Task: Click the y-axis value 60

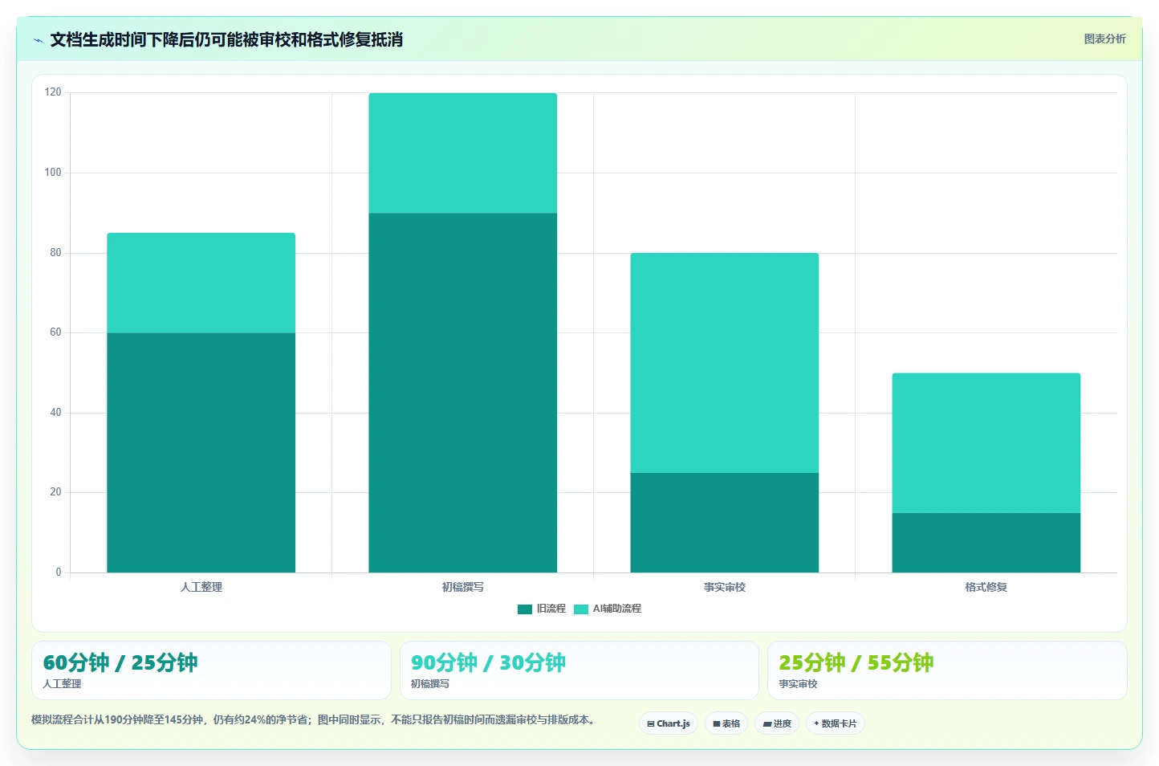Action: click(55, 332)
